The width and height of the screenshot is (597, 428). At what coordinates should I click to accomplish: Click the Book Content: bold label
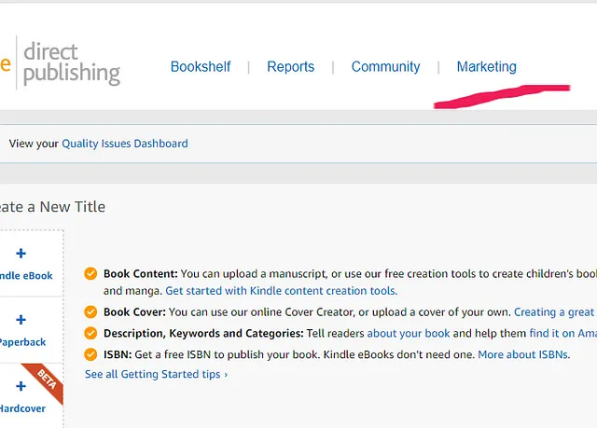141,273
